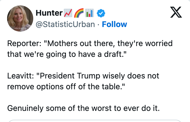Click the bar chart emoji

[x=89, y=13]
